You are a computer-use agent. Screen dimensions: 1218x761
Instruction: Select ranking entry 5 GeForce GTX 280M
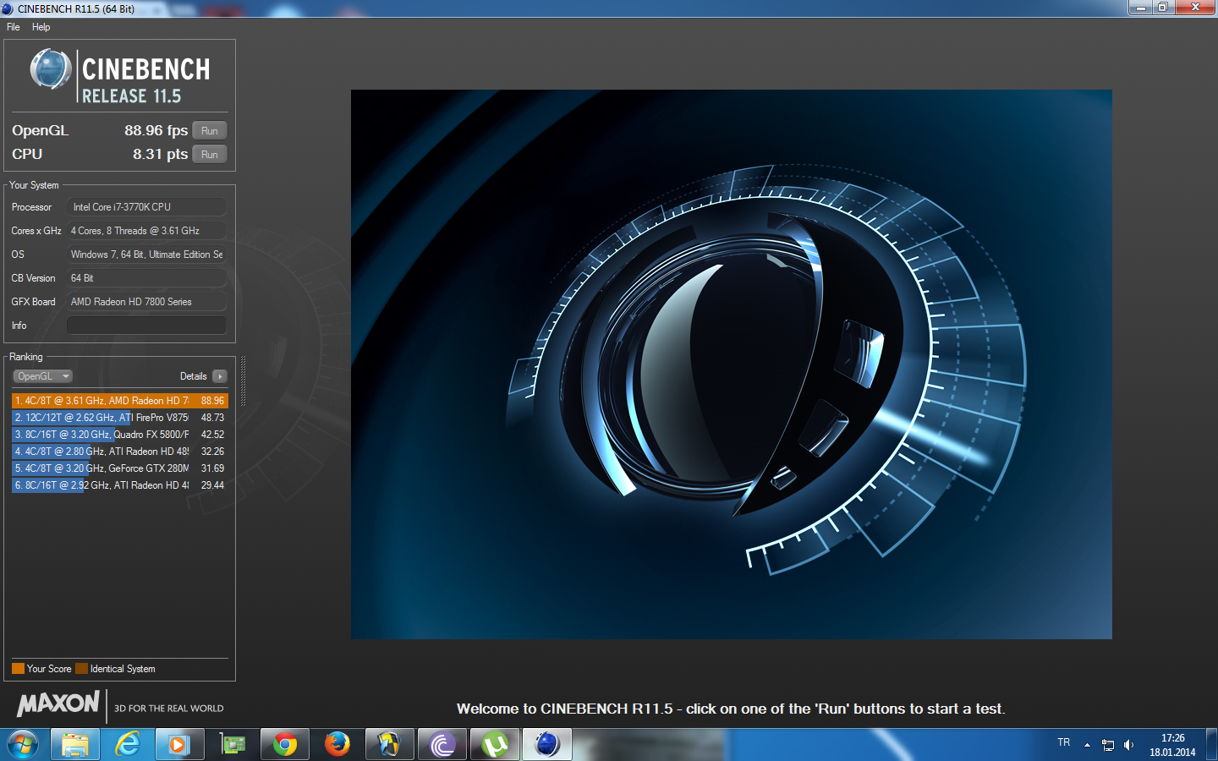[x=120, y=468]
